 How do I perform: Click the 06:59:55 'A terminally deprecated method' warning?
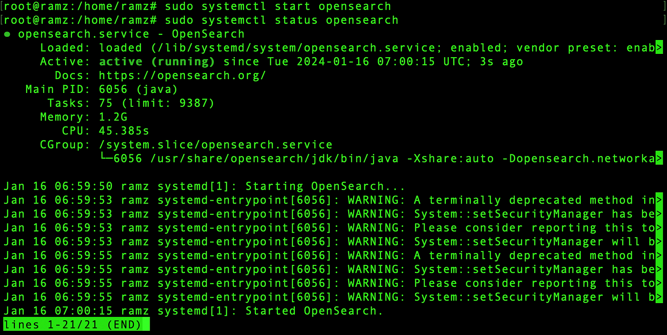[501, 256]
